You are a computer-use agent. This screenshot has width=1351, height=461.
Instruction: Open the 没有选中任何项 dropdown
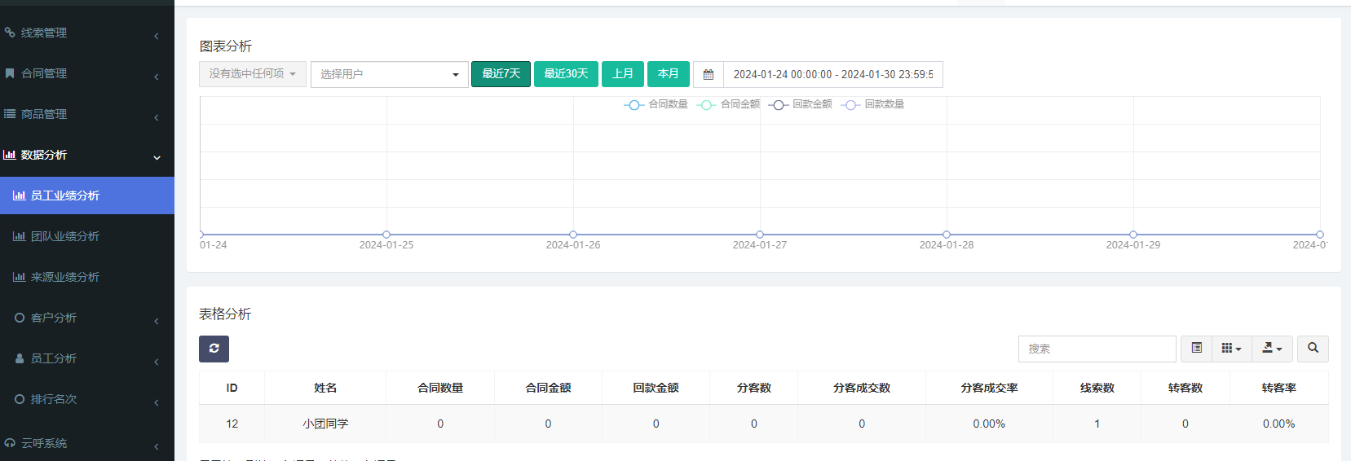(x=253, y=74)
